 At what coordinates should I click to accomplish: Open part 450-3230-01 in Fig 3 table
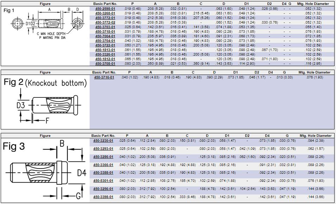click(x=103, y=141)
